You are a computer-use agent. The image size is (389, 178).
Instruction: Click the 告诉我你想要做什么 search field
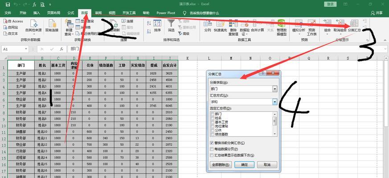coord(205,13)
